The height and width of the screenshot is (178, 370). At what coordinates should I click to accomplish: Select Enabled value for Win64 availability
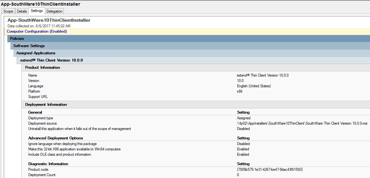[x=243, y=149]
